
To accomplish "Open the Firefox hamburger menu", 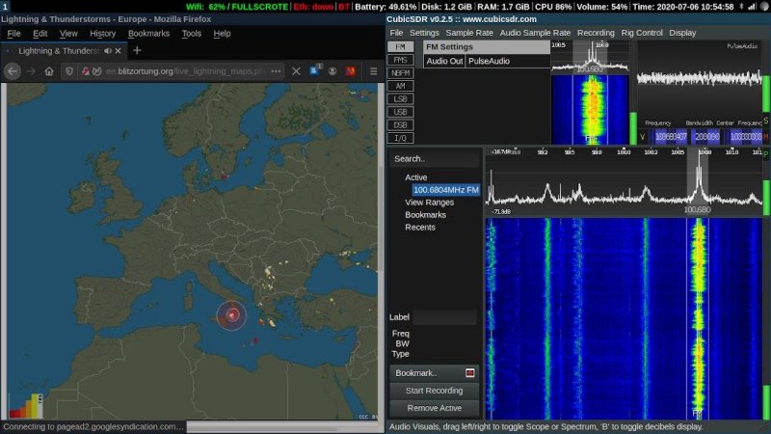I will click(x=373, y=71).
